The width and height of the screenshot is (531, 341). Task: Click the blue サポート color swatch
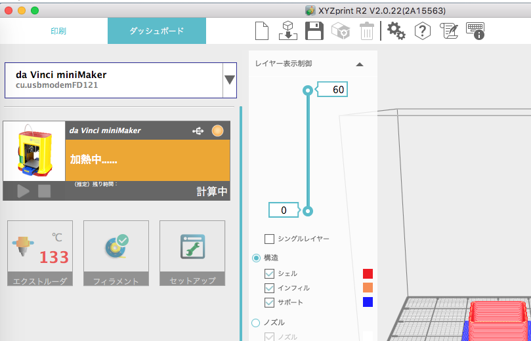coord(368,302)
